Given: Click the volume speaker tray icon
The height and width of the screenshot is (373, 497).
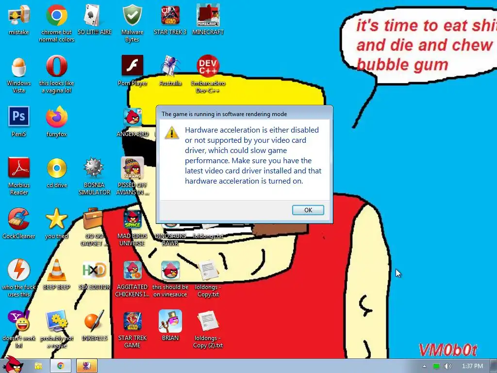Looking at the screenshot, I should coord(448,366).
